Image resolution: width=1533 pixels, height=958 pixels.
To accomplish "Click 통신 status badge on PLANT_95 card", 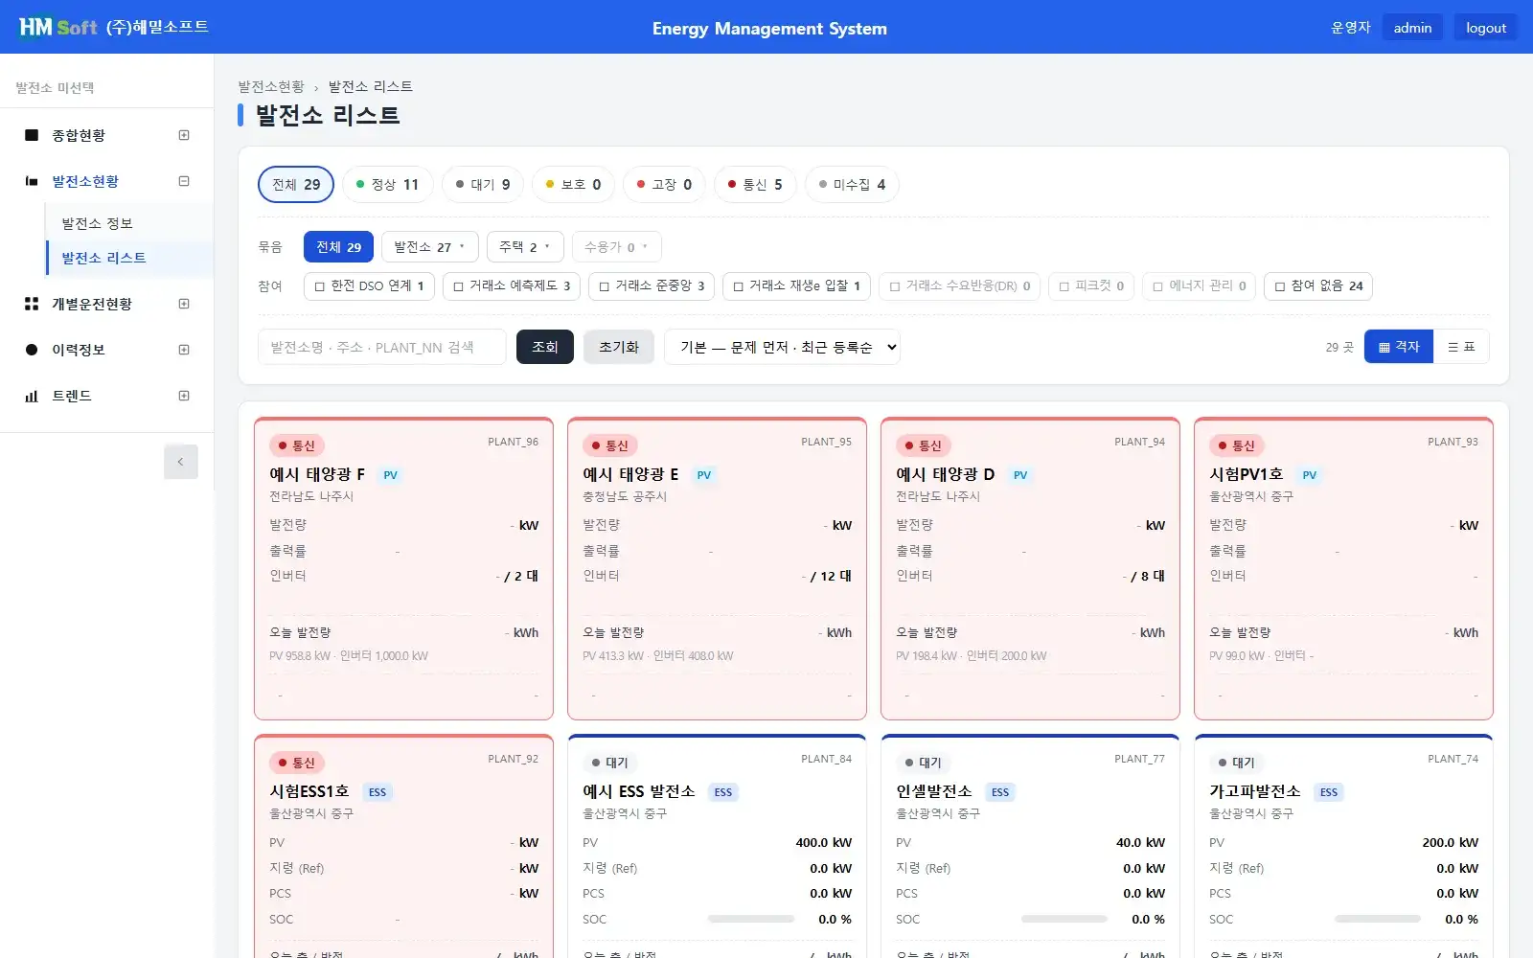I will tap(610, 445).
